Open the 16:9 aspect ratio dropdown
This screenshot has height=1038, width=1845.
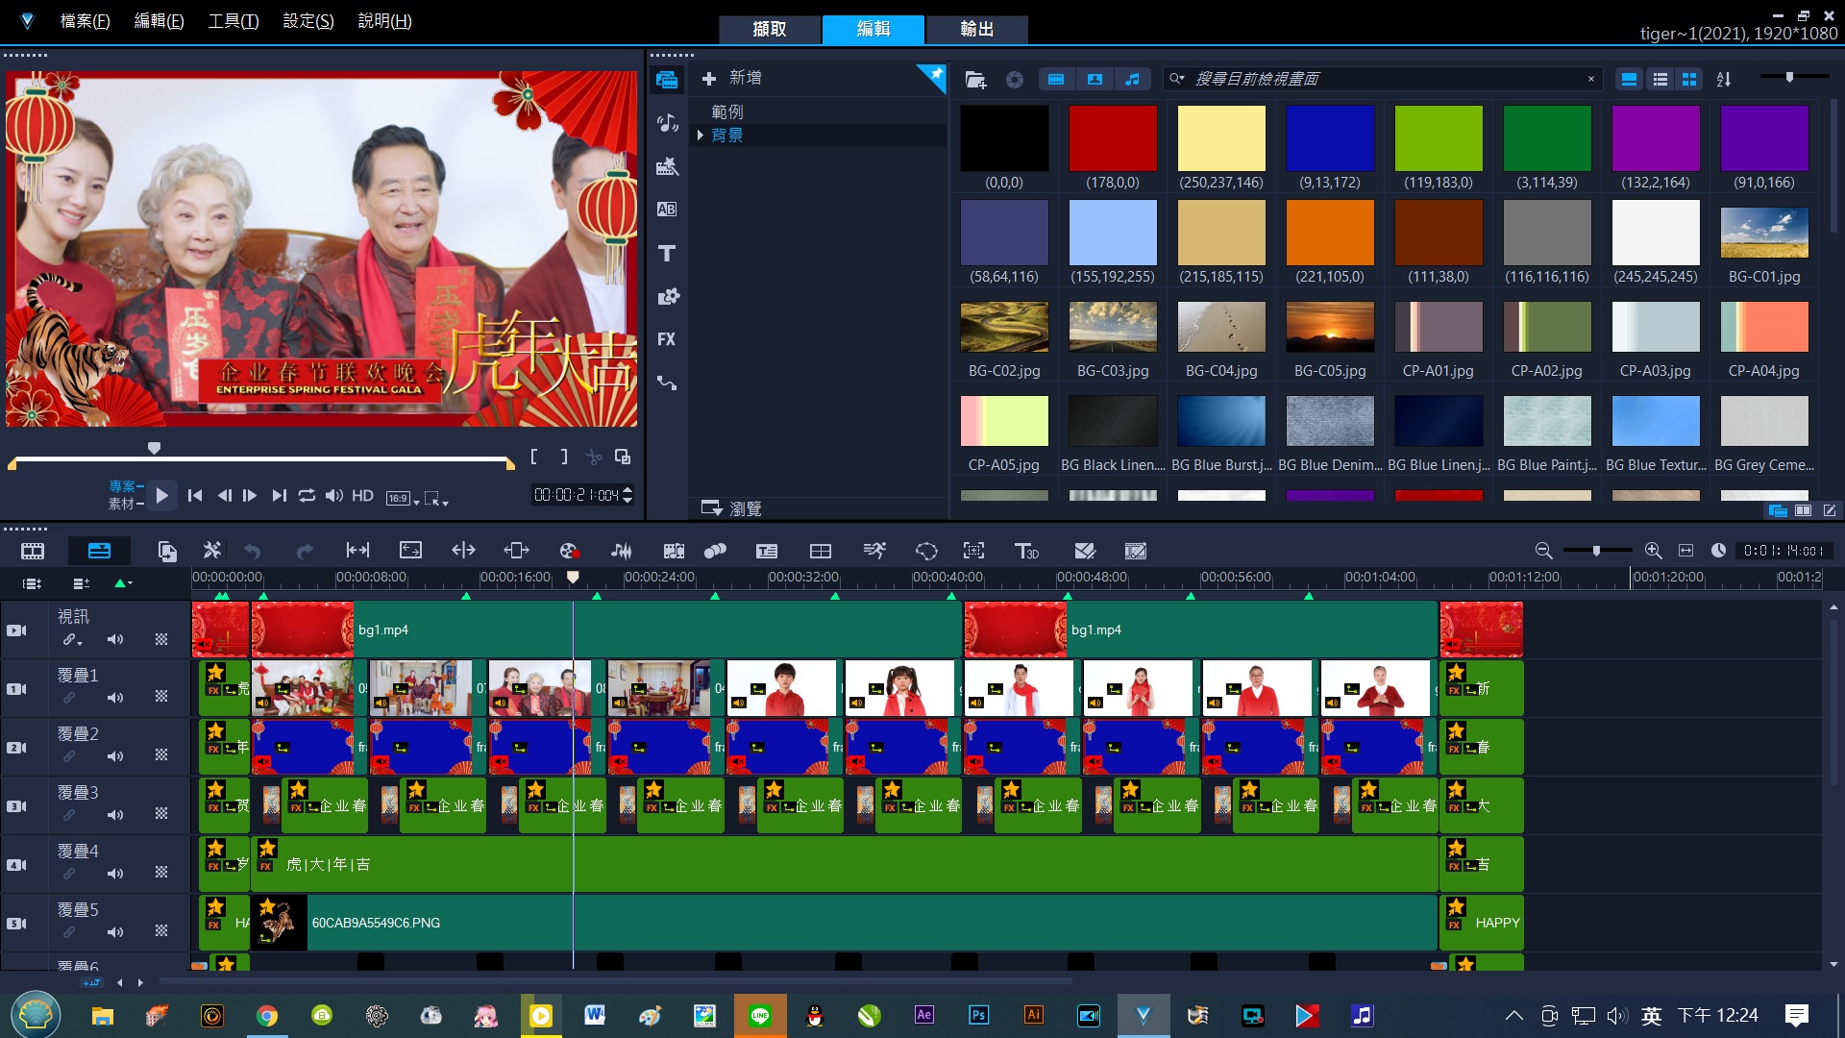(x=404, y=498)
